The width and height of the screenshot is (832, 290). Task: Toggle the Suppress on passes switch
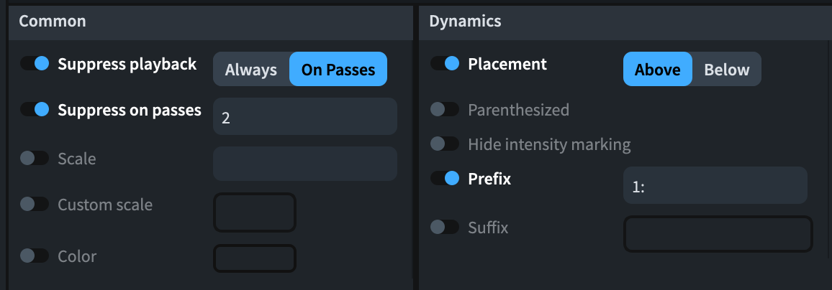35,110
